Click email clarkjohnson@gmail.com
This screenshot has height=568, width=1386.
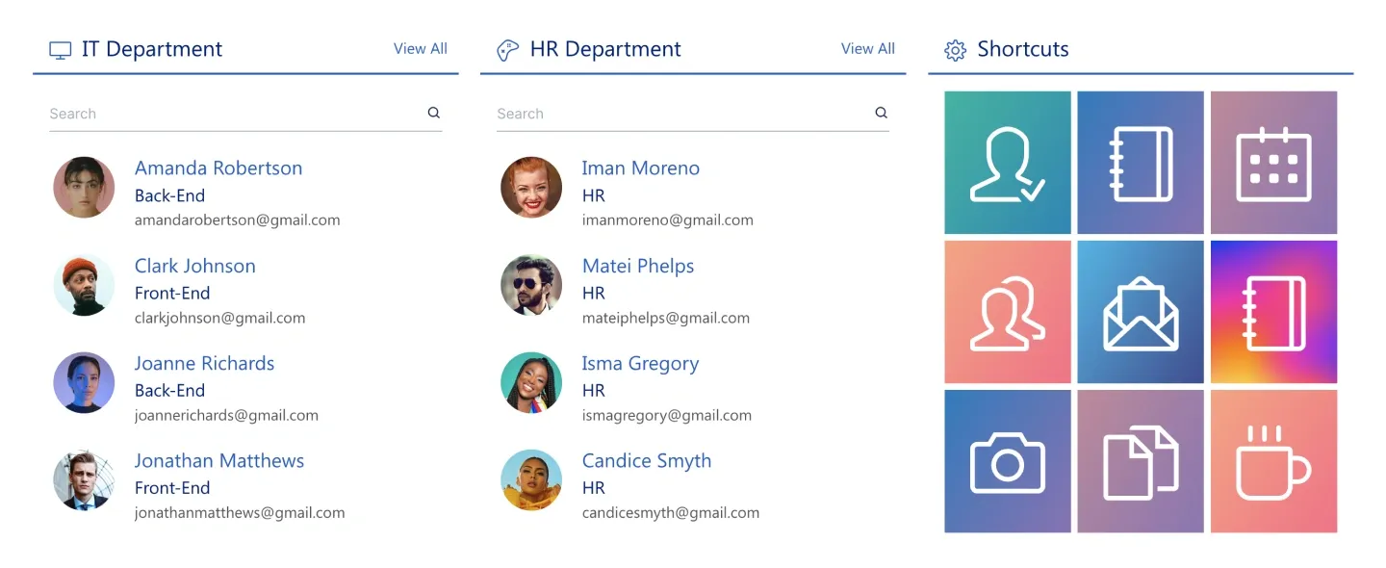tap(220, 318)
